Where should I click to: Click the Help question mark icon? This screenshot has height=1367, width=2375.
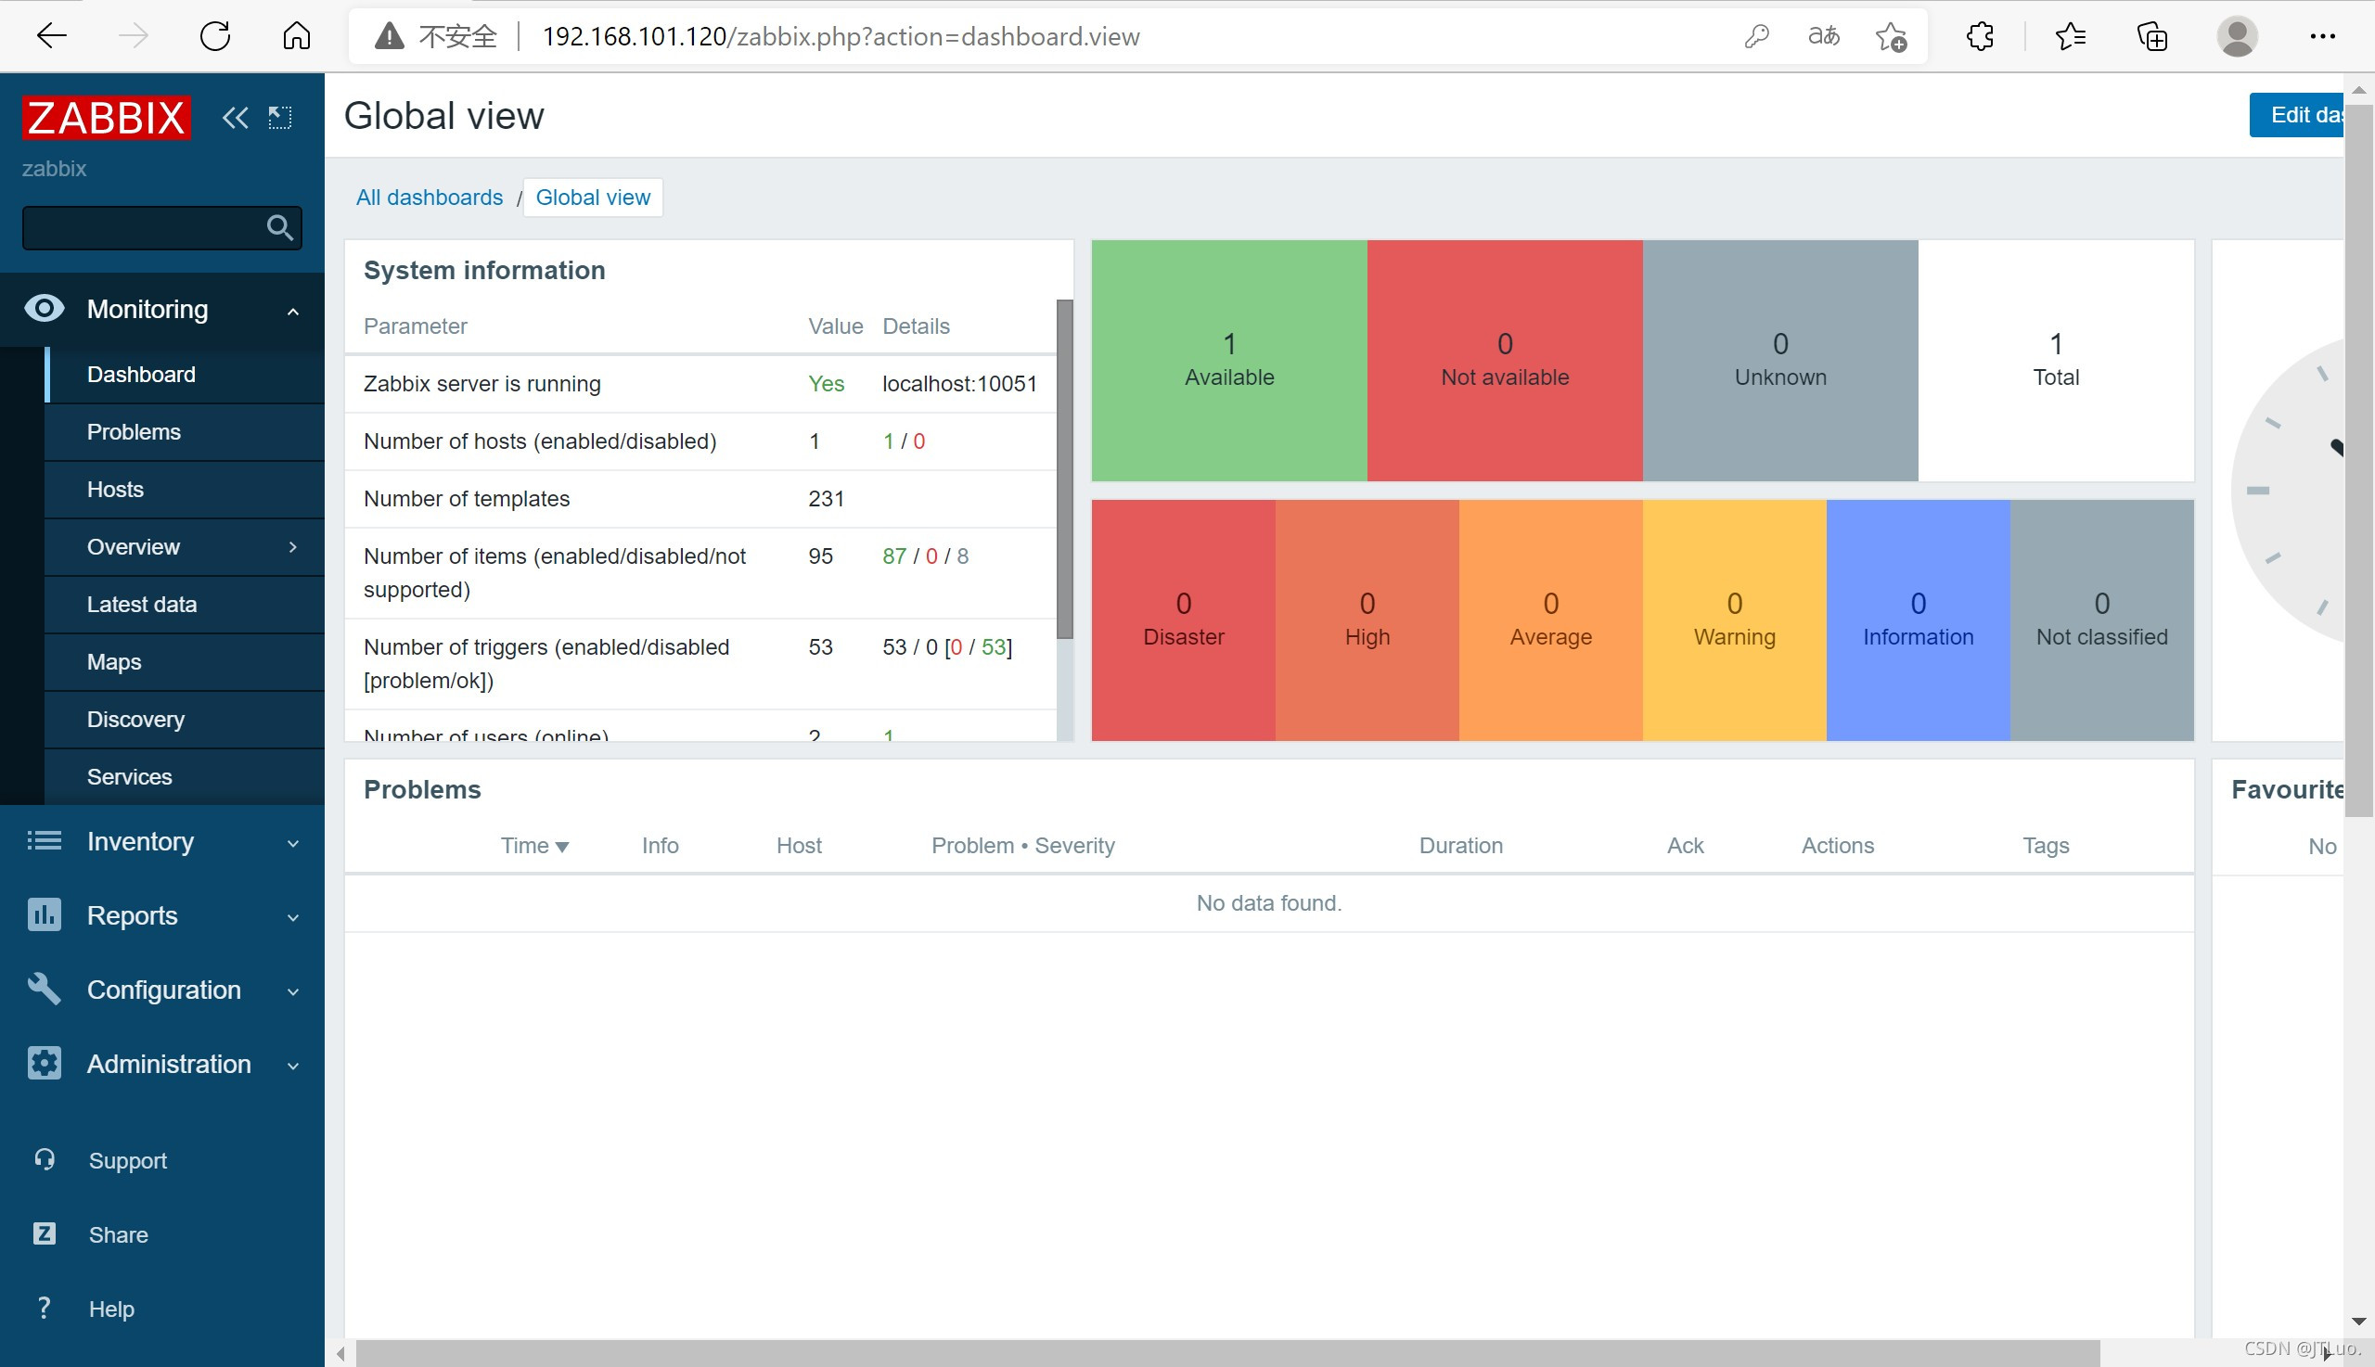click(x=45, y=1307)
